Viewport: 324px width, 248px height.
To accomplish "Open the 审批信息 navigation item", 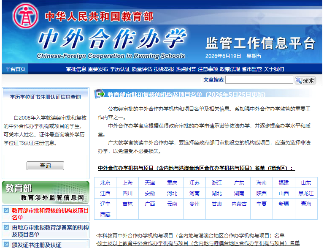I will coord(76,69).
